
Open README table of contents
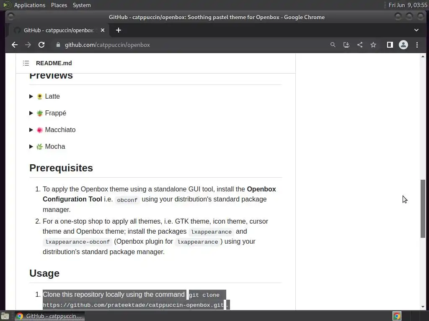pyautogui.click(x=26, y=63)
